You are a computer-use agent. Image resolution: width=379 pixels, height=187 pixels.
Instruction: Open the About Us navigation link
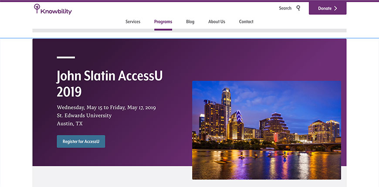click(217, 22)
